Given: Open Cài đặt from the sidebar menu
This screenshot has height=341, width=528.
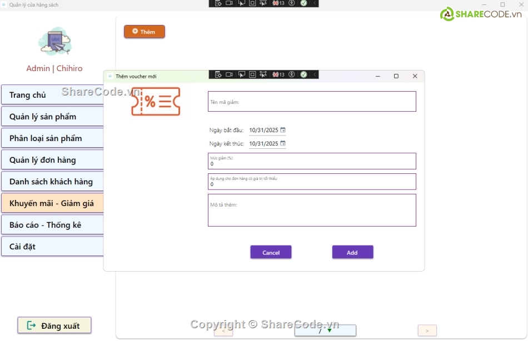Looking at the screenshot, I should click(52, 247).
